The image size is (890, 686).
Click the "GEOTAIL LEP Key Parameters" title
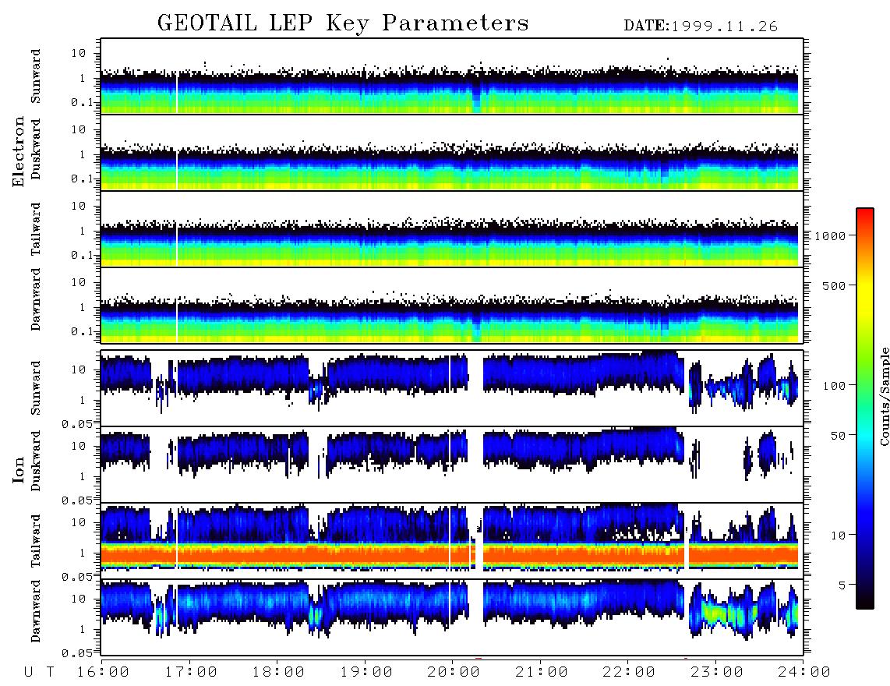click(343, 23)
